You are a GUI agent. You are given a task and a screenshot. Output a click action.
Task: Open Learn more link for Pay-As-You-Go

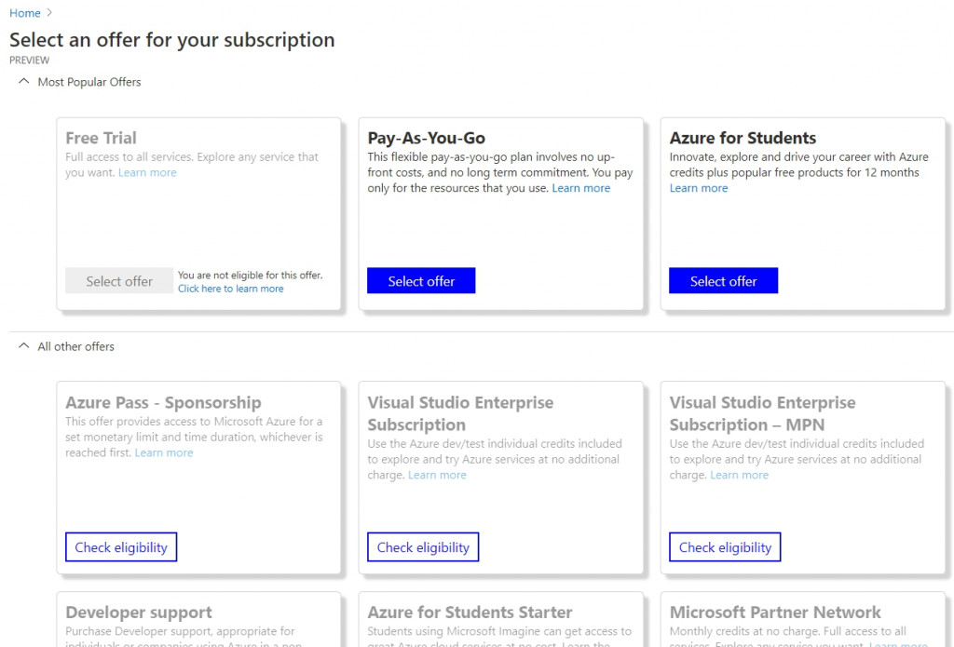[581, 188]
